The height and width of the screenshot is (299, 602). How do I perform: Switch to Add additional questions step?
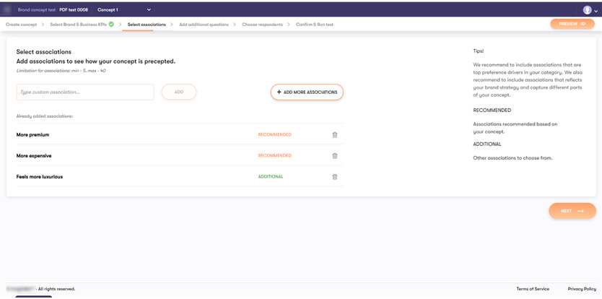[204, 25]
